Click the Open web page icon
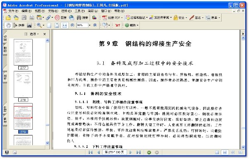Viewport: 249px width, 159px height. click(16, 17)
